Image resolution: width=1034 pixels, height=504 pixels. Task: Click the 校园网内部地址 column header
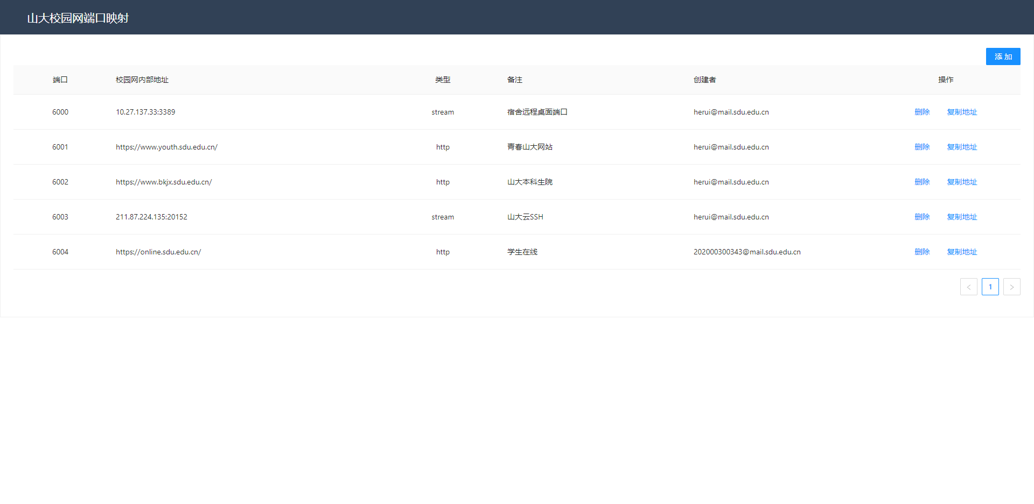coord(142,80)
